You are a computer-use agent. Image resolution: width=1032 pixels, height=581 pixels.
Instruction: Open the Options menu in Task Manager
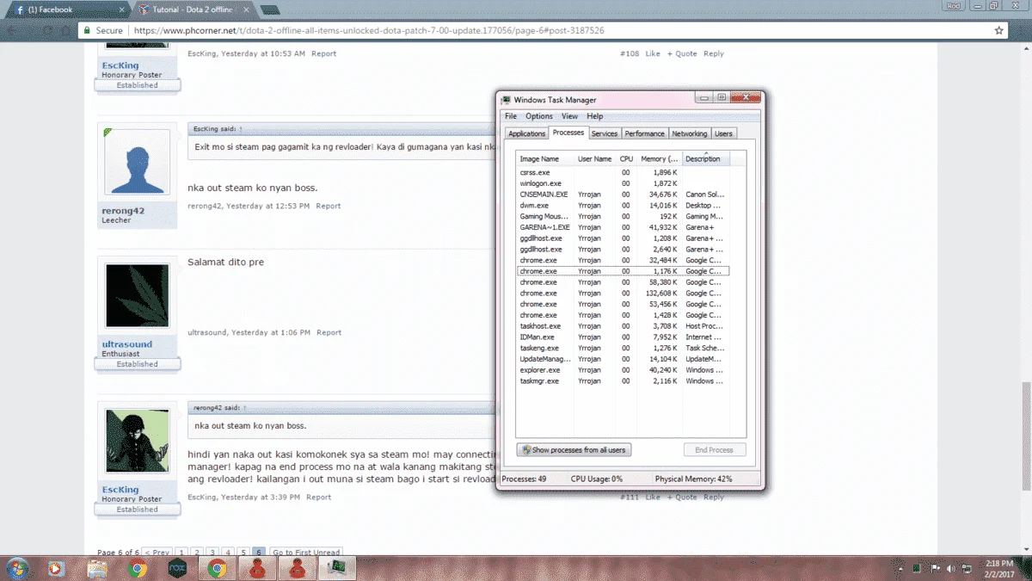tap(539, 116)
